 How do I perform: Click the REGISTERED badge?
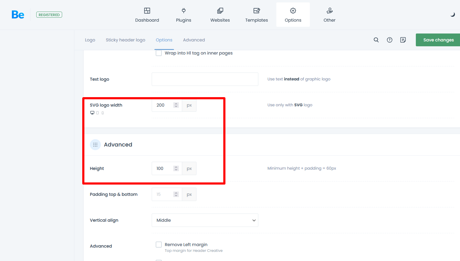[49, 15]
